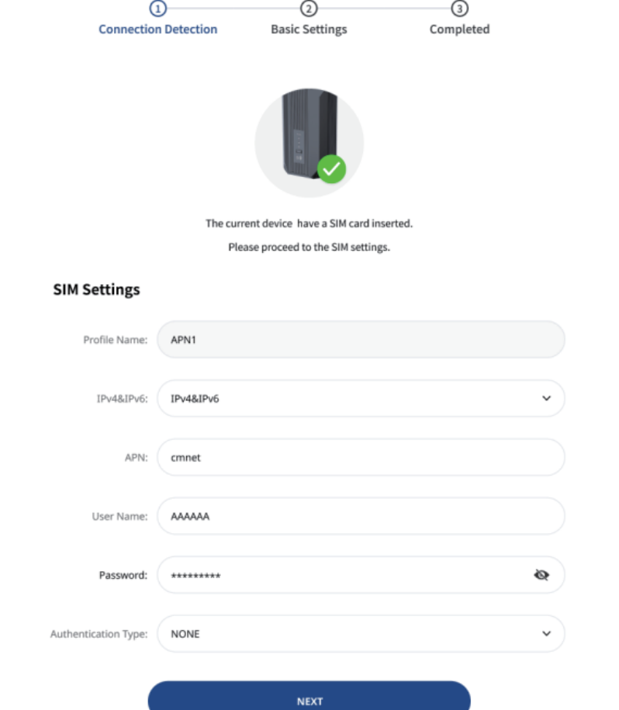
Task: Click inside the masked Password field
Action: (341, 575)
